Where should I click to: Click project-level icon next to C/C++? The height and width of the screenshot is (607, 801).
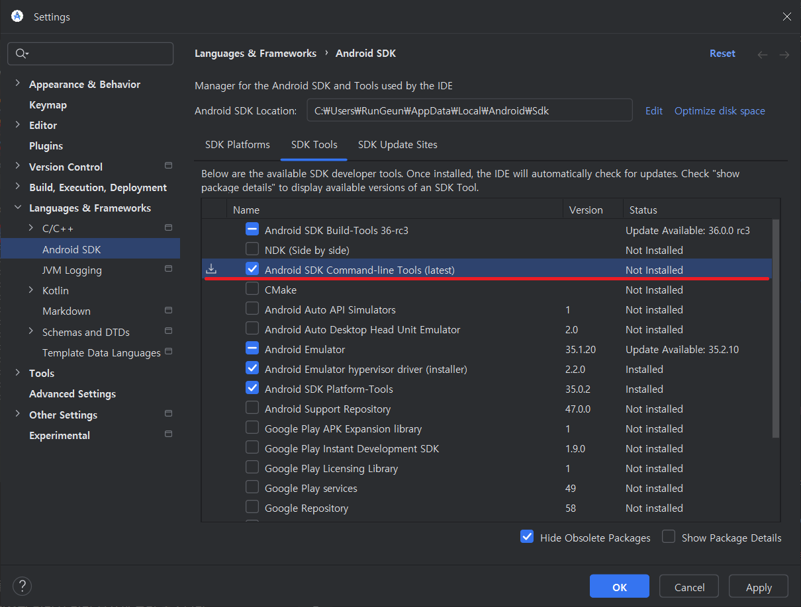tap(168, 227)
